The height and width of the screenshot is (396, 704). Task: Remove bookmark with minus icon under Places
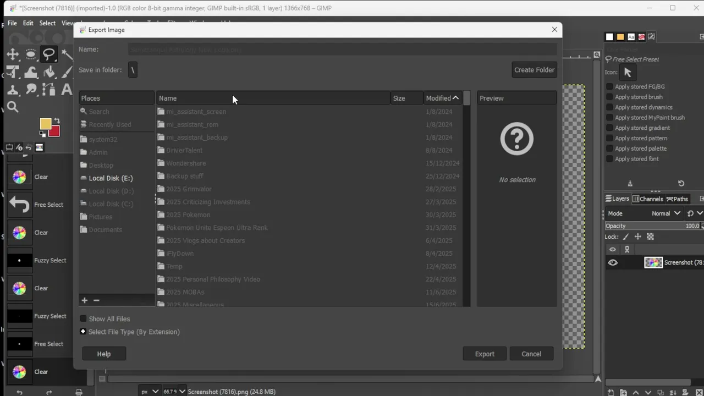(x=96, y=300)
